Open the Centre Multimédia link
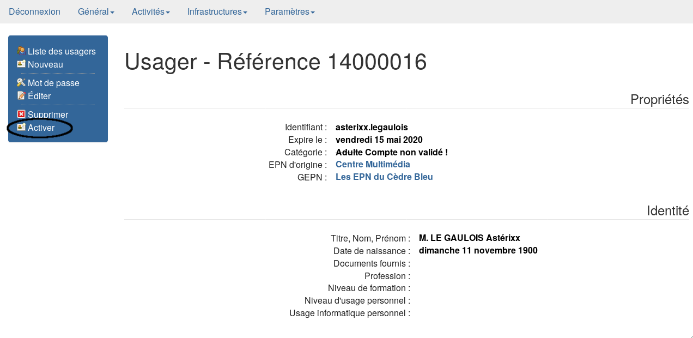 point(373,164)
